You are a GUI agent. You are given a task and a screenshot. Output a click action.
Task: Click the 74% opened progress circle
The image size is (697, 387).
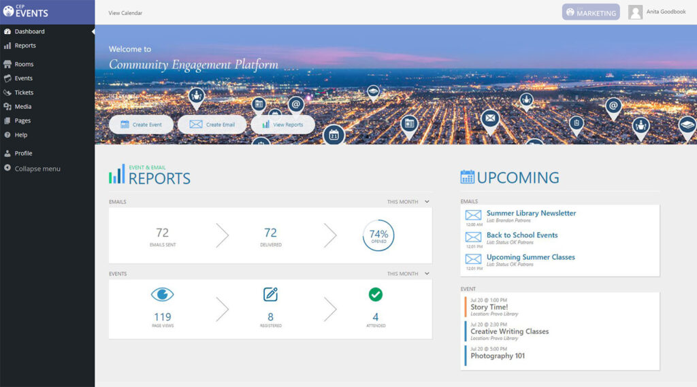tap(378, 235)
